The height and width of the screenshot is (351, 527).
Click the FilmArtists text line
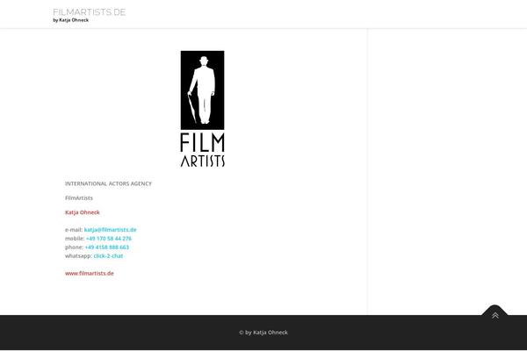[x=79, y=198]
